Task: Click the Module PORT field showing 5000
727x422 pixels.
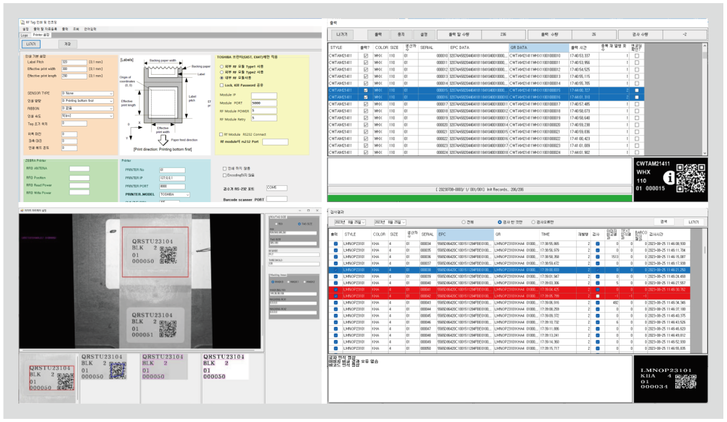Action: click(x=264, y=103)
